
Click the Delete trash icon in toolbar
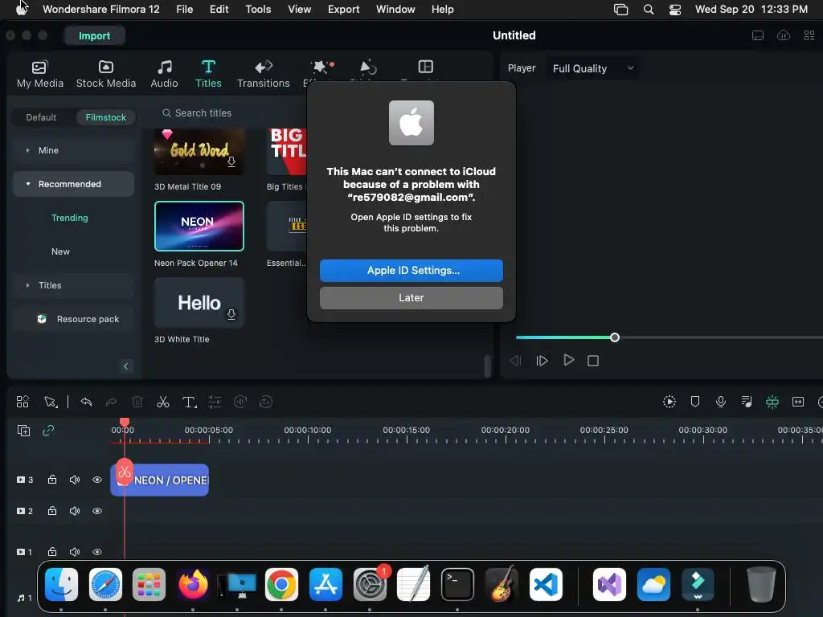[x=137, y=402]
